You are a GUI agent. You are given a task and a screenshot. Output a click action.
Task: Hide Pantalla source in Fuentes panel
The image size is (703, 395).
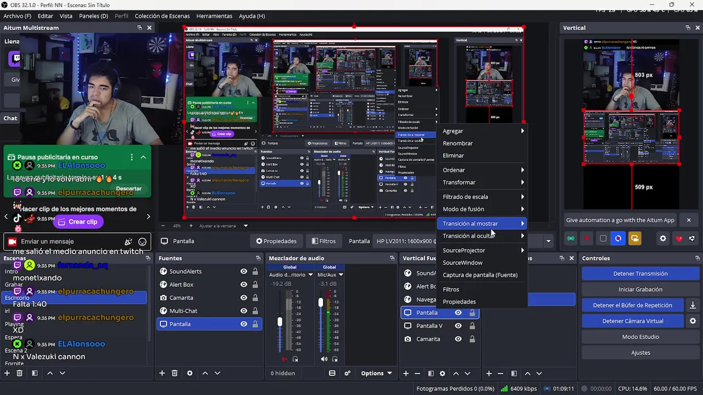(244, 324)
